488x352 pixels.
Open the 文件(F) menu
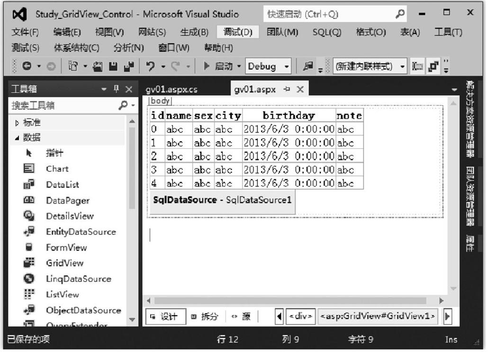tap(25, 32)
